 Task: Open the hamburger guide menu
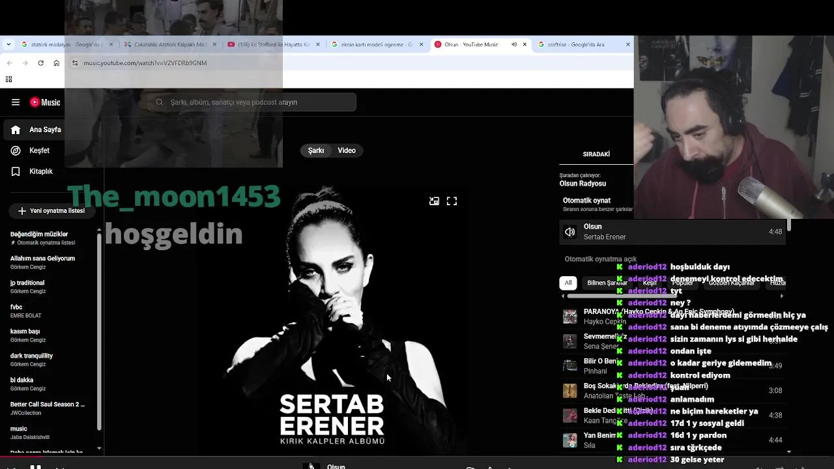coord(16,102)
